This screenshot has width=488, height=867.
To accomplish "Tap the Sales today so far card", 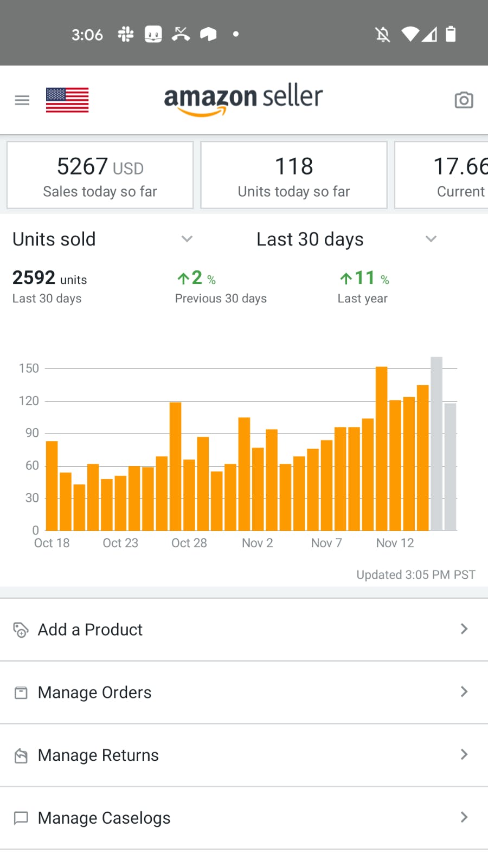I will 100,175.
